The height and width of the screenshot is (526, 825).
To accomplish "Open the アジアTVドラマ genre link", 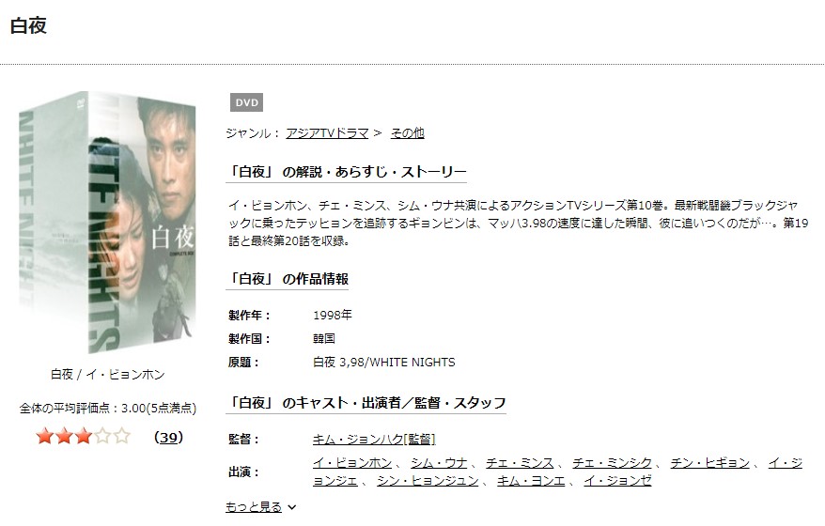I will coord(327,133).
